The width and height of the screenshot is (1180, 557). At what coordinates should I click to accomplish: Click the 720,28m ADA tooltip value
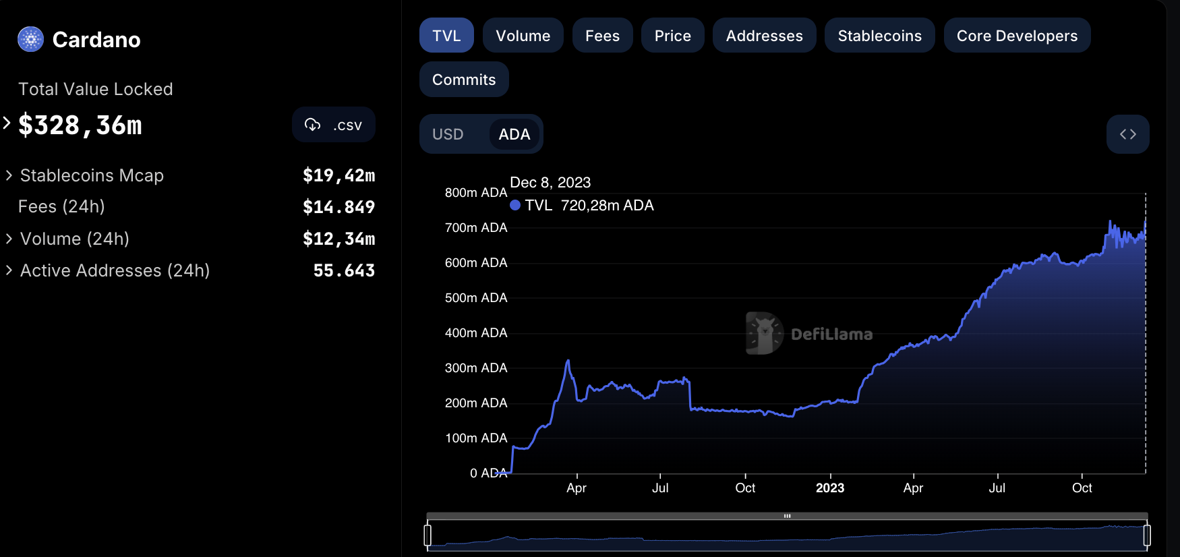[608, 205]
